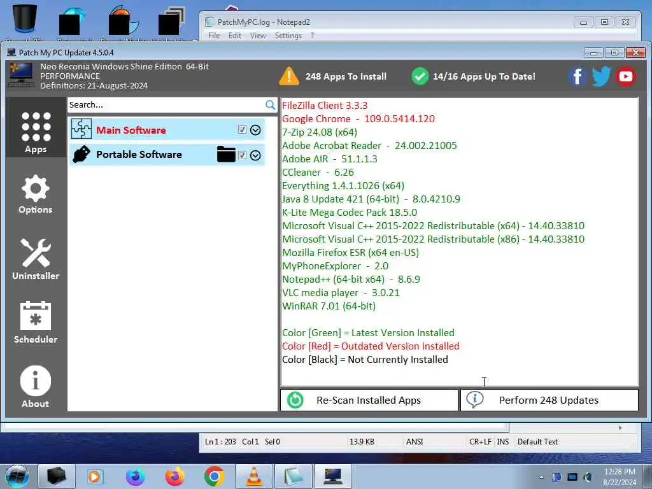This screenshot has height=489, width=652.
Task: Open the Portable Software folder icon
Action: (x=226, y=154)
